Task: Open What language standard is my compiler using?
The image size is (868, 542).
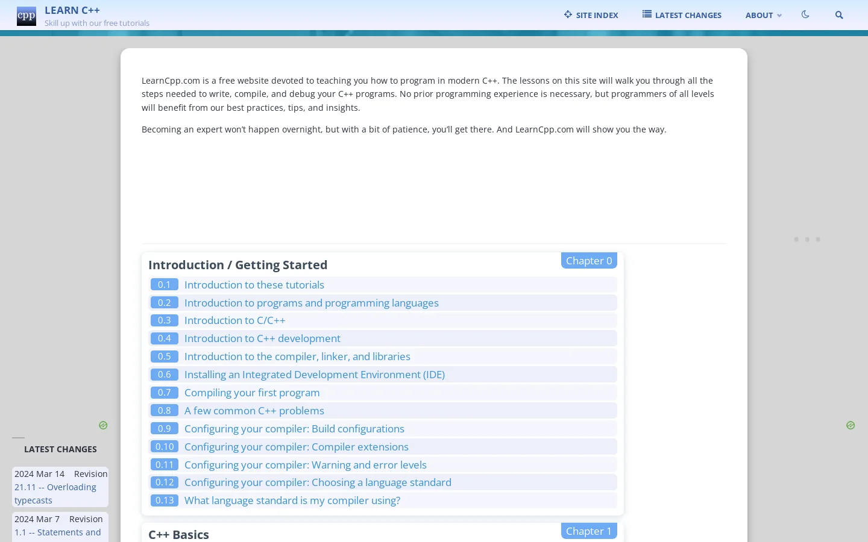Action: click(292, 500)
